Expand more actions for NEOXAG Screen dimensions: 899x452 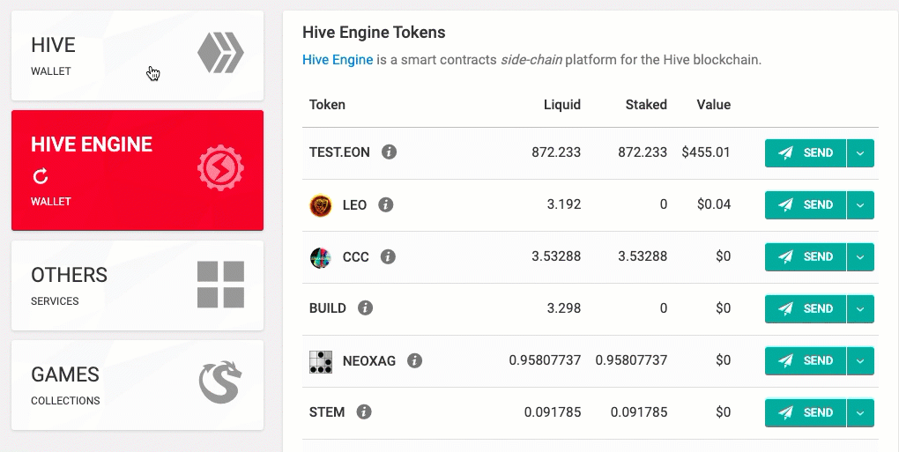pyautogui.click(x=860, y=361)
